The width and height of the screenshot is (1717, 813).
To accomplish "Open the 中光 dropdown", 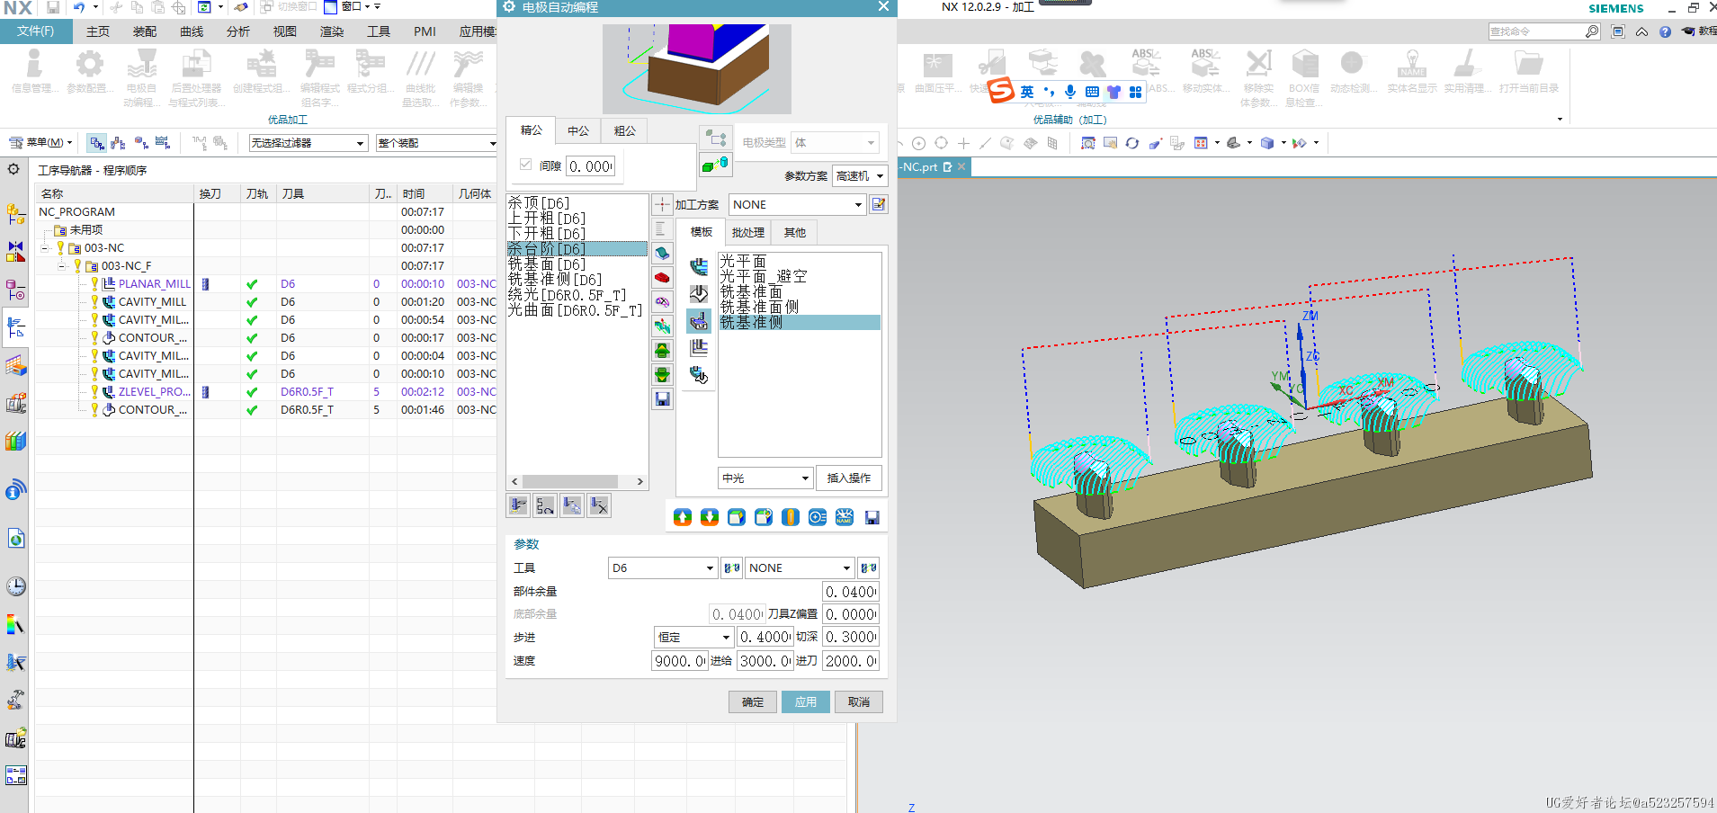I will pos(765,478).
